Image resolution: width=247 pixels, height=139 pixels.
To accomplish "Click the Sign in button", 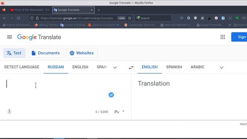I will [239, 37].
